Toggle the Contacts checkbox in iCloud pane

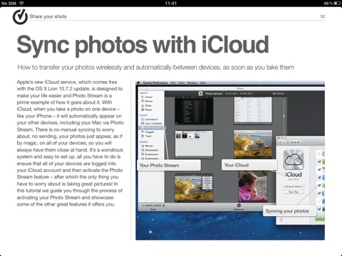tap(319, 161)
